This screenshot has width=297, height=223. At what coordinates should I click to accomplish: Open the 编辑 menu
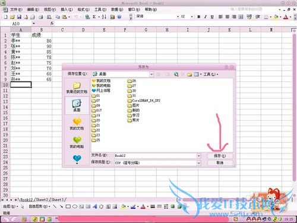pos(33,10)
